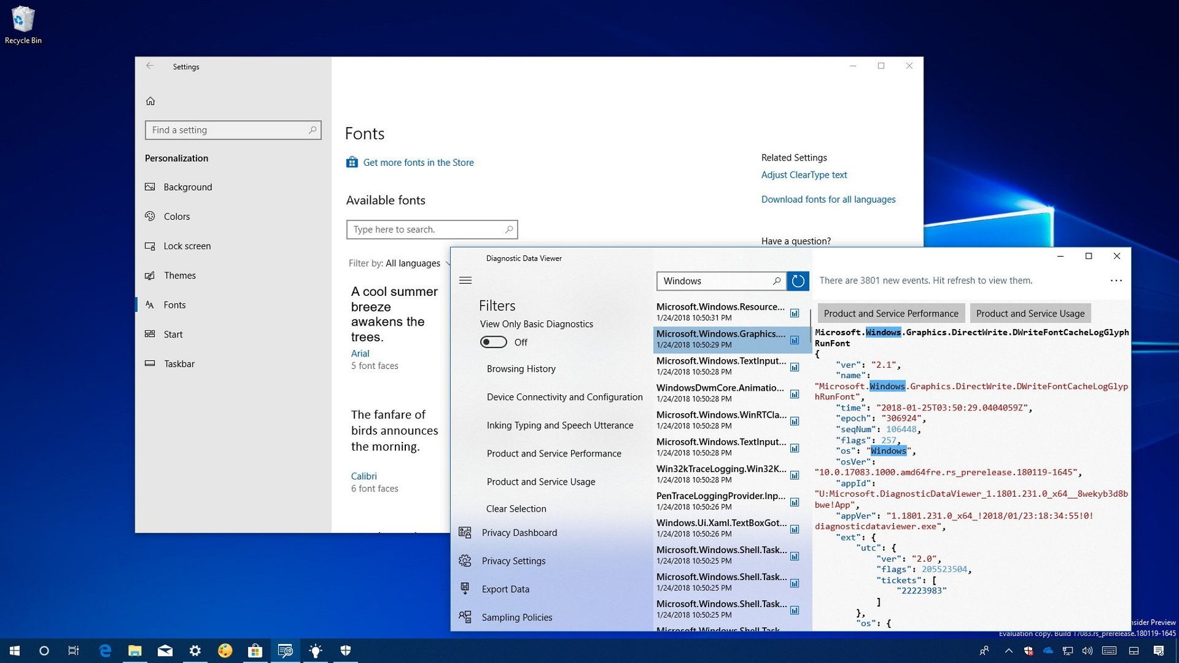Screen dimensions: 1179x663
Task: Open Adjust ClearType text
Action: [x=804, y=174]
